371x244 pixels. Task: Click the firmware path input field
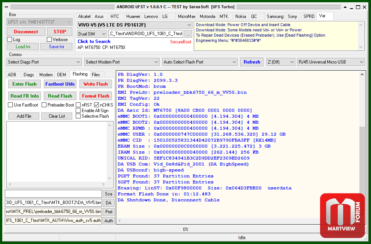click(145, 34)
